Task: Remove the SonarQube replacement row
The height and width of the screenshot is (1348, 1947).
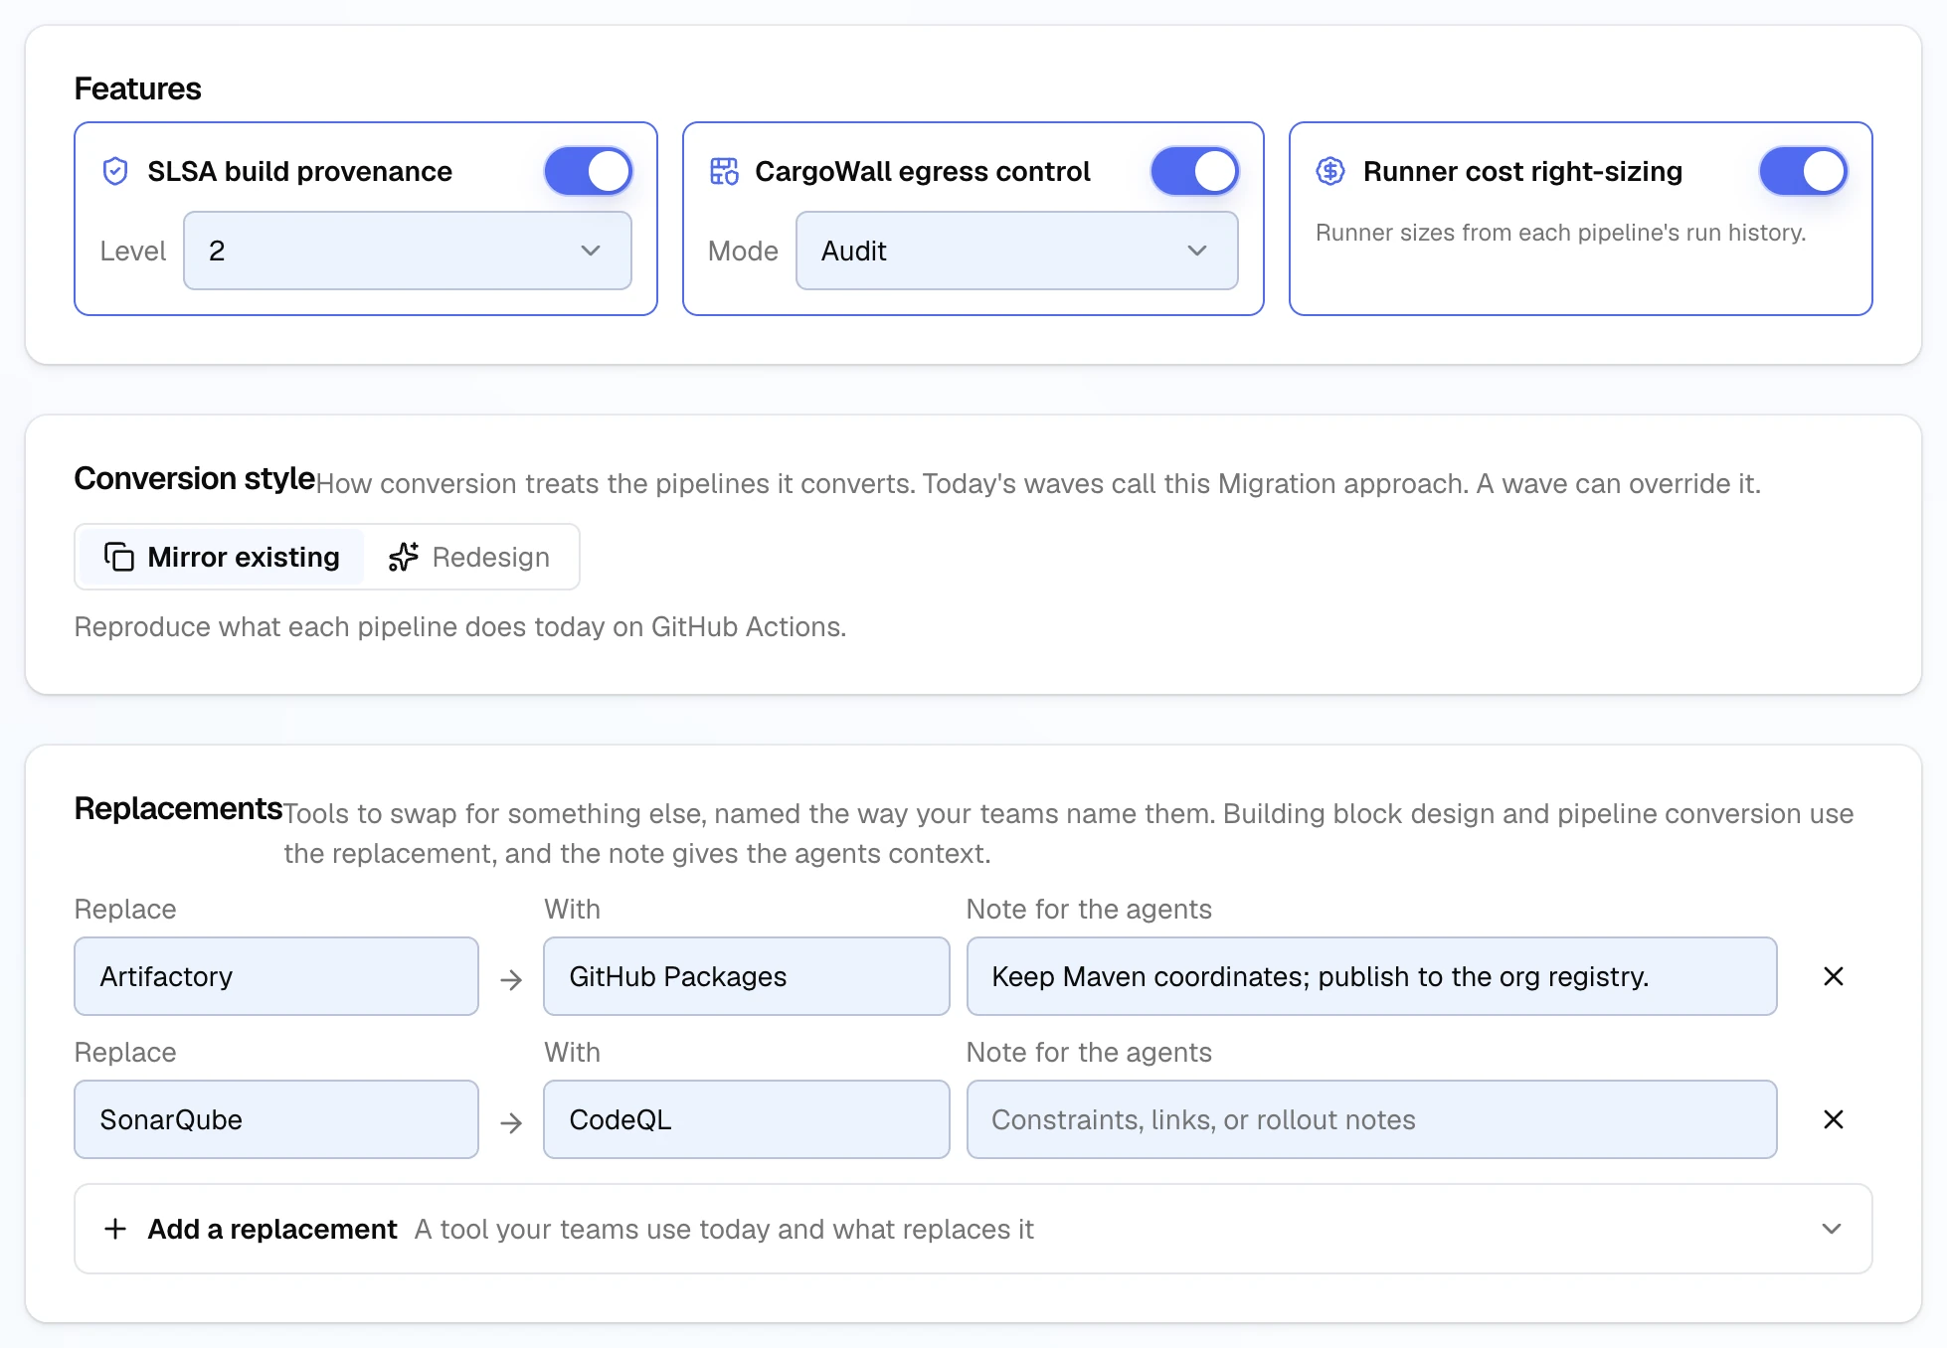Action: pos(1834,1119)
